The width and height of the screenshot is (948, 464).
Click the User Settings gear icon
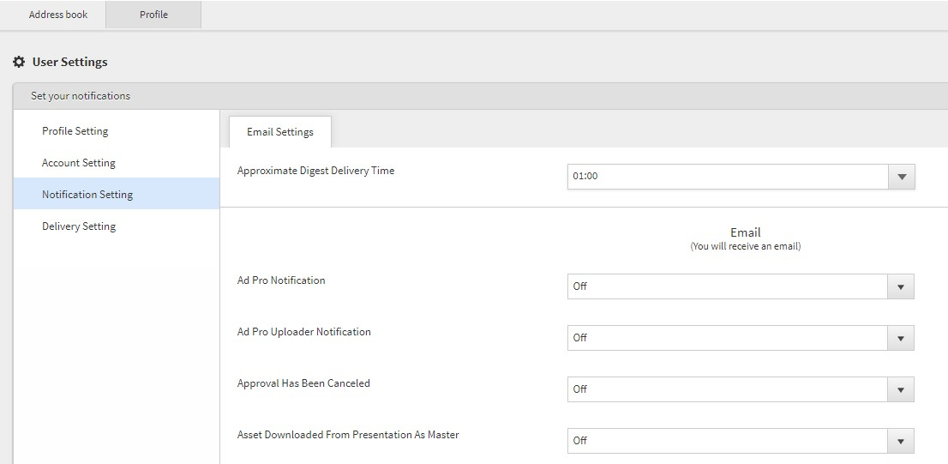tap(19, 62)
